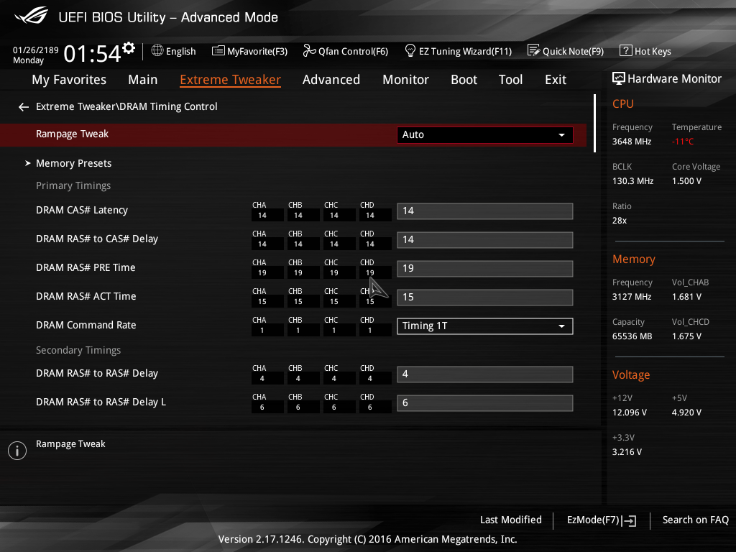Click the Core Voltage 1.500 V value
Screen dimensions: 736x552
point(686,181)
